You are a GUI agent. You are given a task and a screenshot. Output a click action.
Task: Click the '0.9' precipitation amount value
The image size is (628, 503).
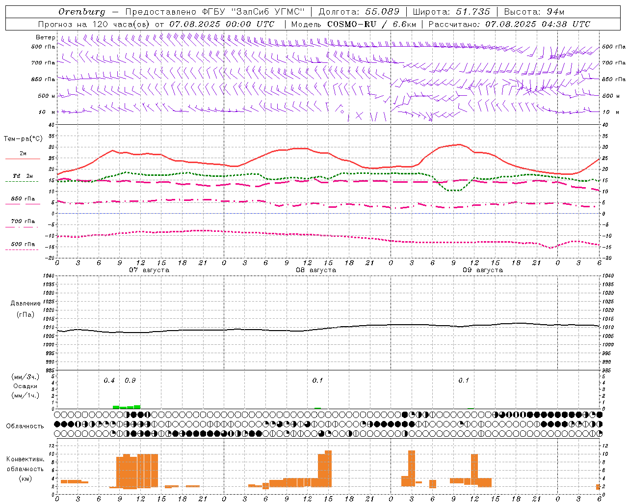pos(130,381)
